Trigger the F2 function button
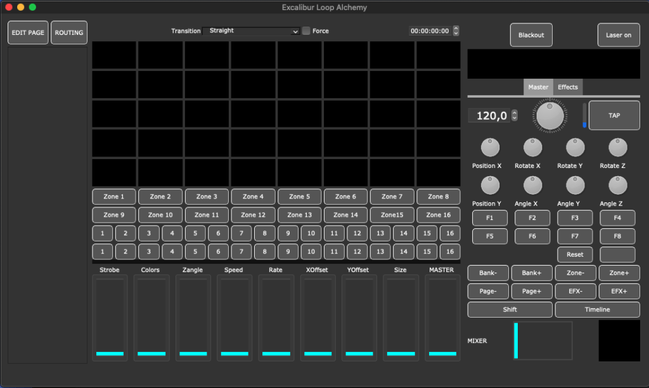The image size is (649, 388). point(532,218)
